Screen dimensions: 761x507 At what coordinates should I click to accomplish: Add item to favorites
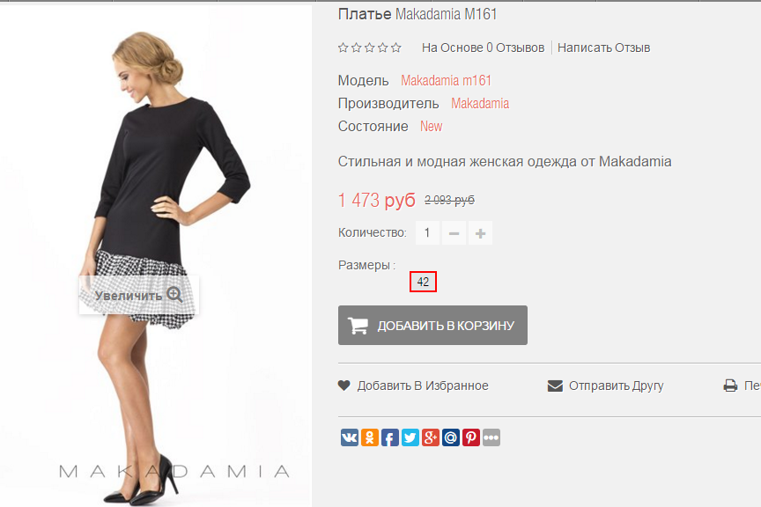413,386
